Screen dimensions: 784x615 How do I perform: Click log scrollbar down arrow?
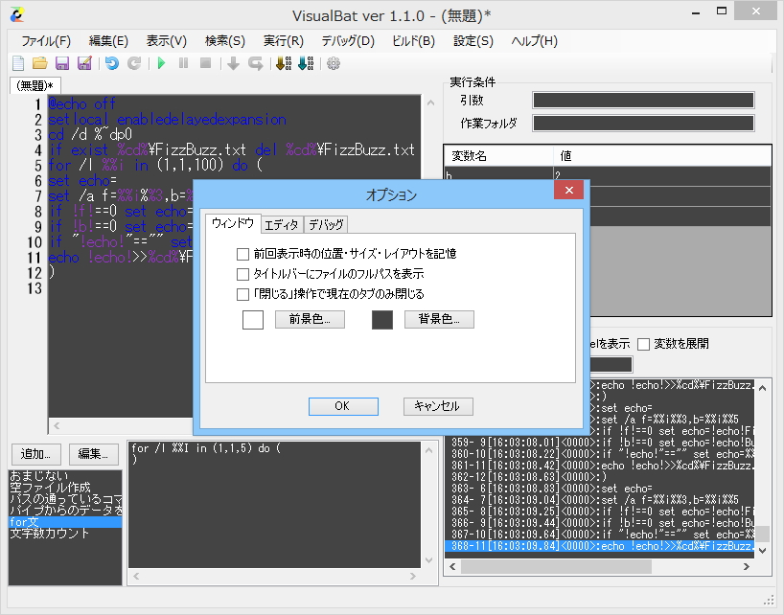pos(763,551)
